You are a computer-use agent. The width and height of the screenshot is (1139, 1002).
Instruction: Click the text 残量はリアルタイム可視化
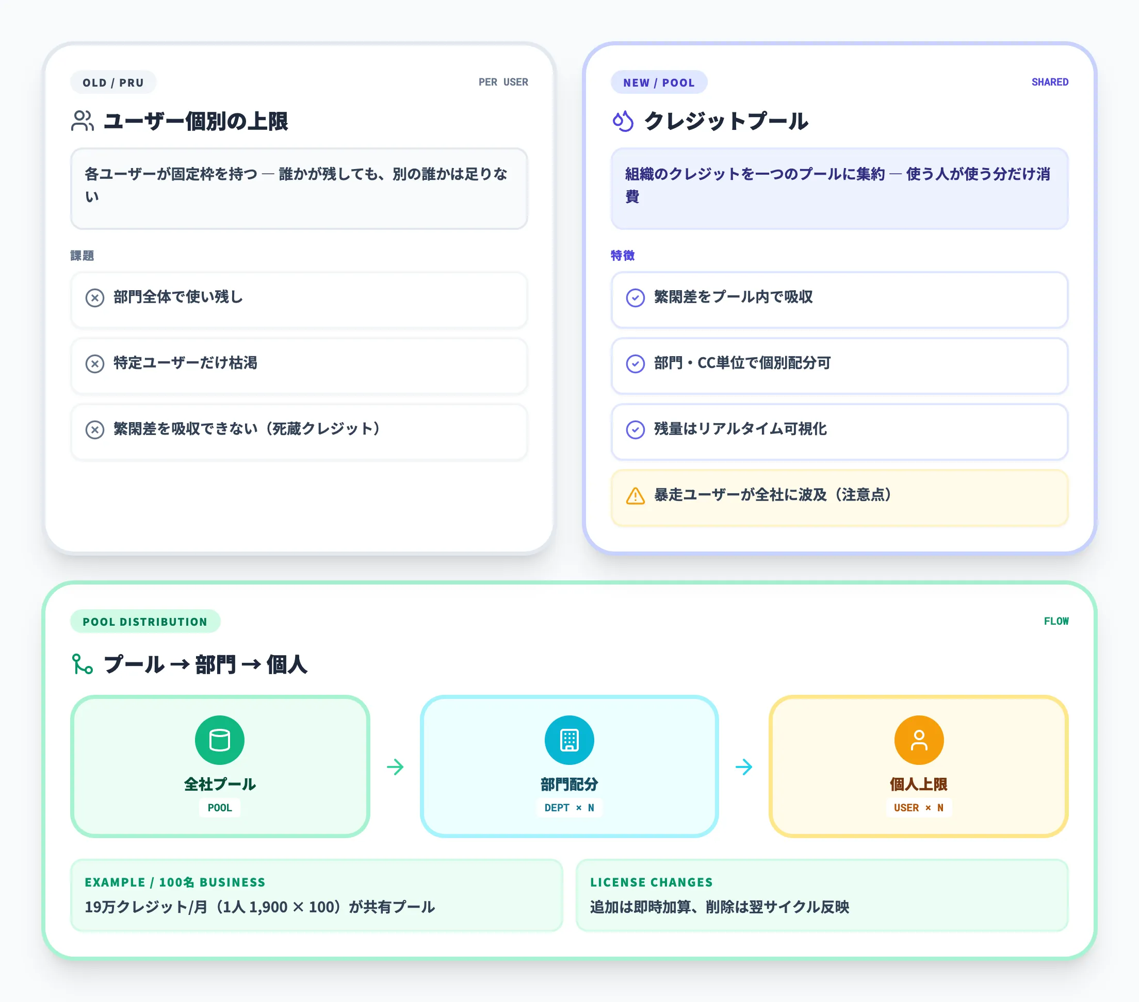(x=741, y=429)
